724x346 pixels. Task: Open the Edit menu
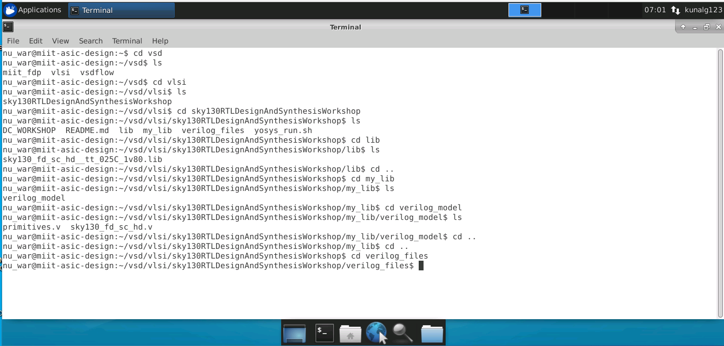[35, 41]
